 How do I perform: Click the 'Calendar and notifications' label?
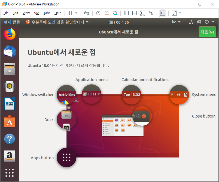pos(145,80)
